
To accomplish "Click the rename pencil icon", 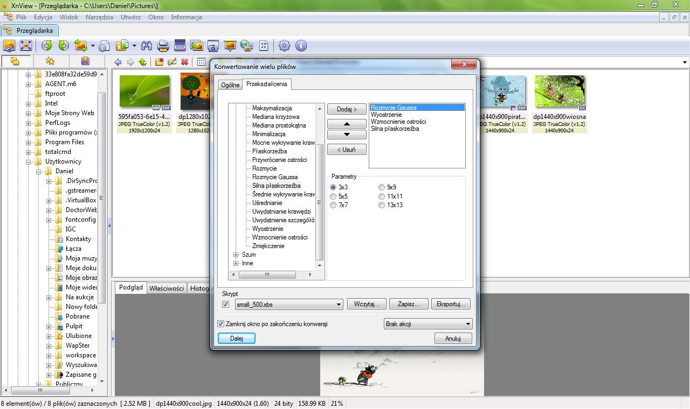I will pyautogui.click(x=172, y=62).
